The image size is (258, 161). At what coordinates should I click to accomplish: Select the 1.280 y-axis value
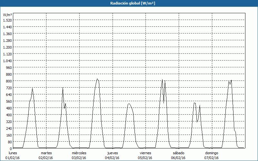(x=7, y=41)
